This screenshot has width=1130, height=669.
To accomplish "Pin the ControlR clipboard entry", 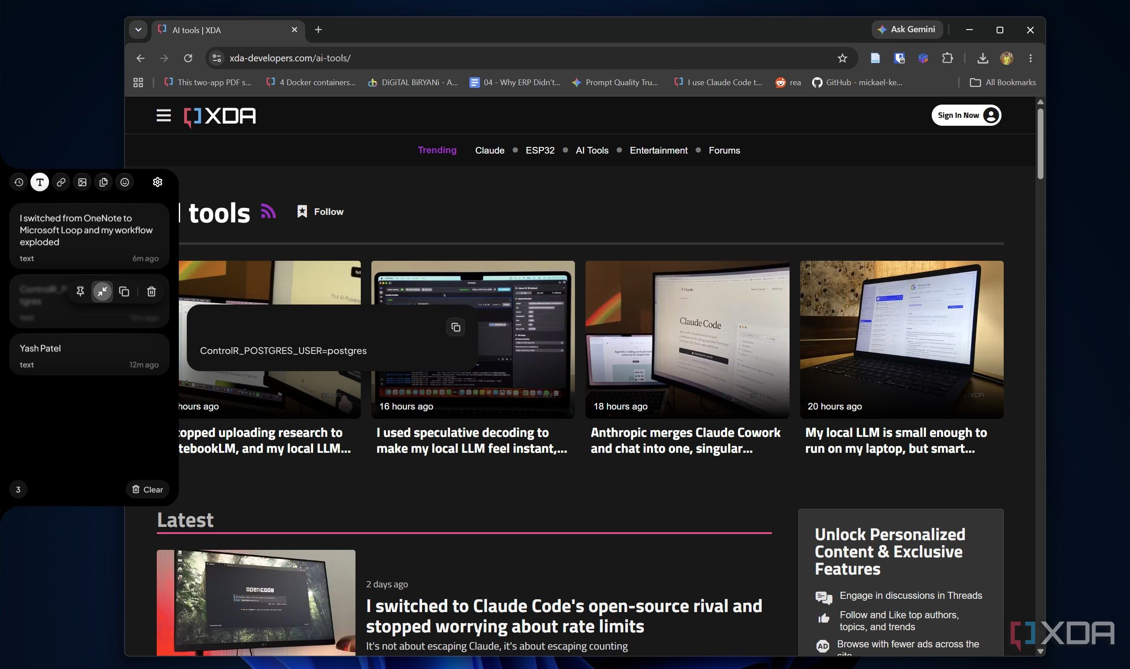I will click(80, 292).
